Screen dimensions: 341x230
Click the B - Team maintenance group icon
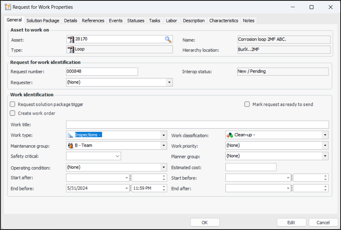(x=71, y=145)
